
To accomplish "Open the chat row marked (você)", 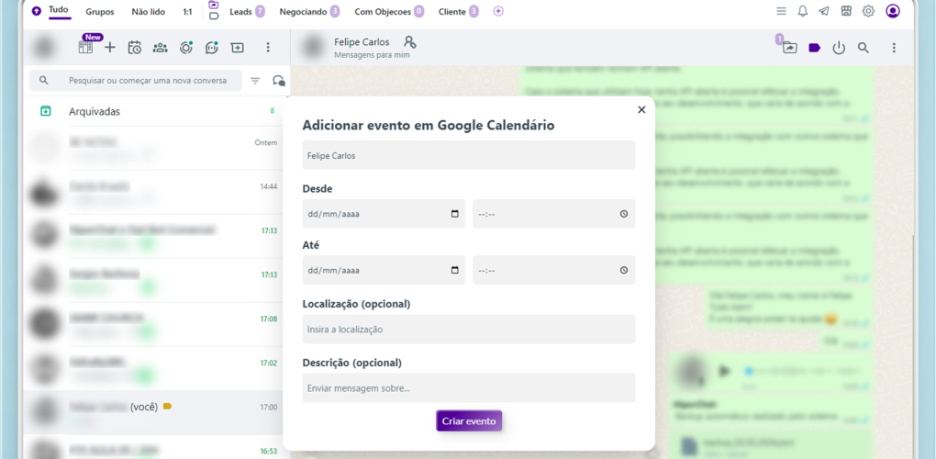I will [x=153, y=412].
